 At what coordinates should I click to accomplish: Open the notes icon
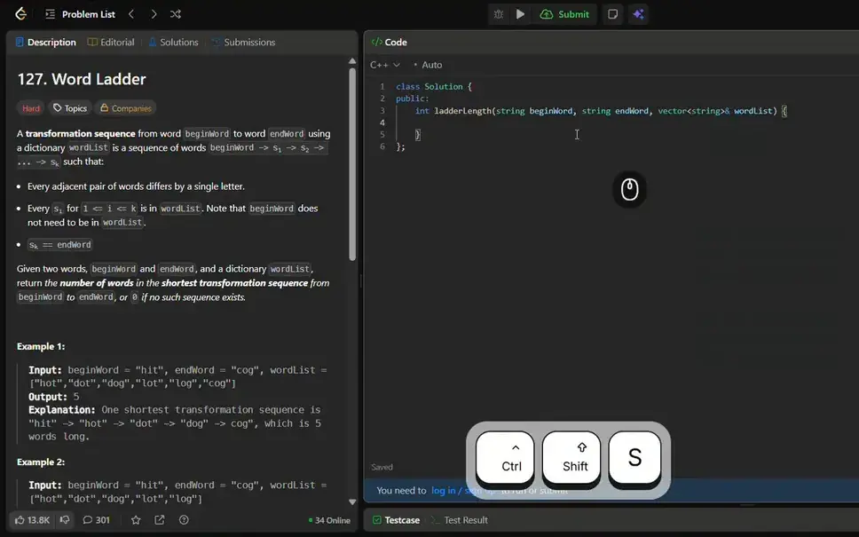tap(613, 14)
